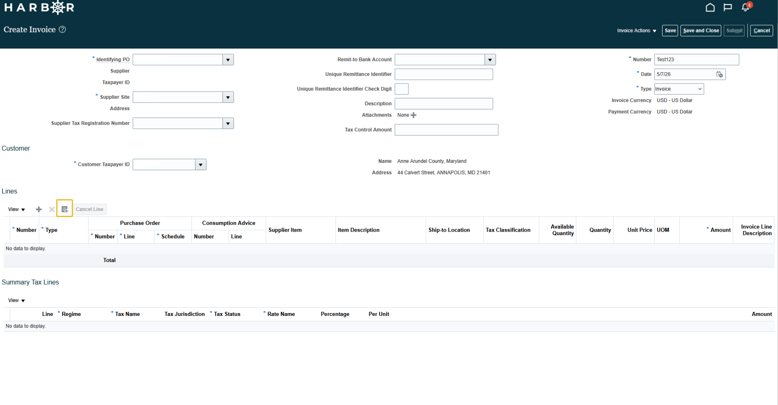Image resolution: width=778 pixels, height=405 pixels.
Task: Click the delete X icon in Lines toolbar
Action: pos(51,209)
